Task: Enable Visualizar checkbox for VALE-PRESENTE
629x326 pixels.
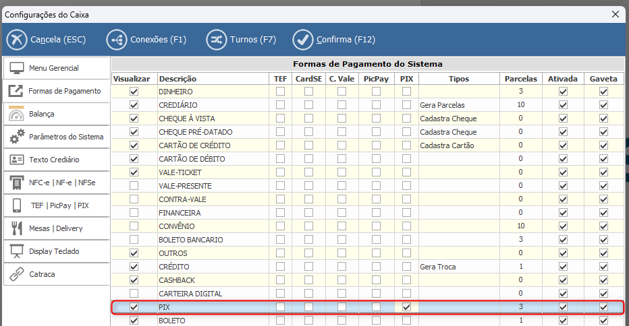Action: (x=134, y=186)
